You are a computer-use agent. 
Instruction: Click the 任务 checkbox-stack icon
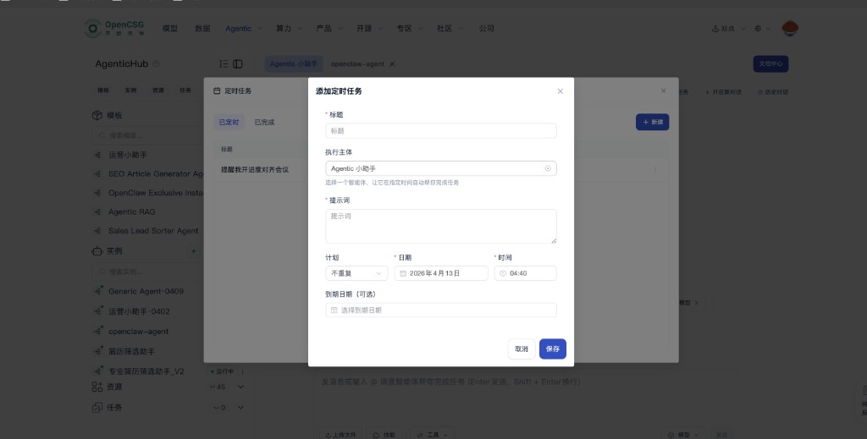[x=97, y=408]
